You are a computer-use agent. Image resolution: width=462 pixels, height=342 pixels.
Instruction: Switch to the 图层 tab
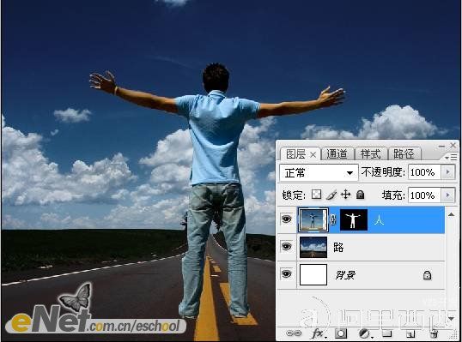coord(300,153)
